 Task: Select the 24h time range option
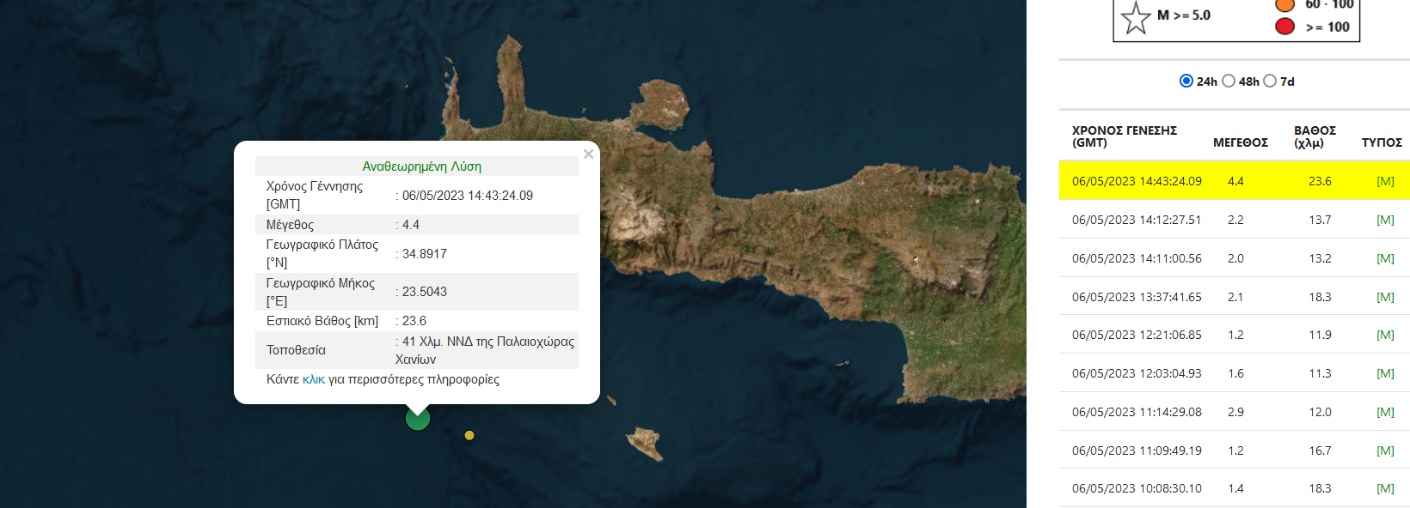(1186, 81)
